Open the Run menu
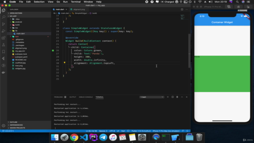Viewport: 254px width, 143px height. (x=65, y=2)
